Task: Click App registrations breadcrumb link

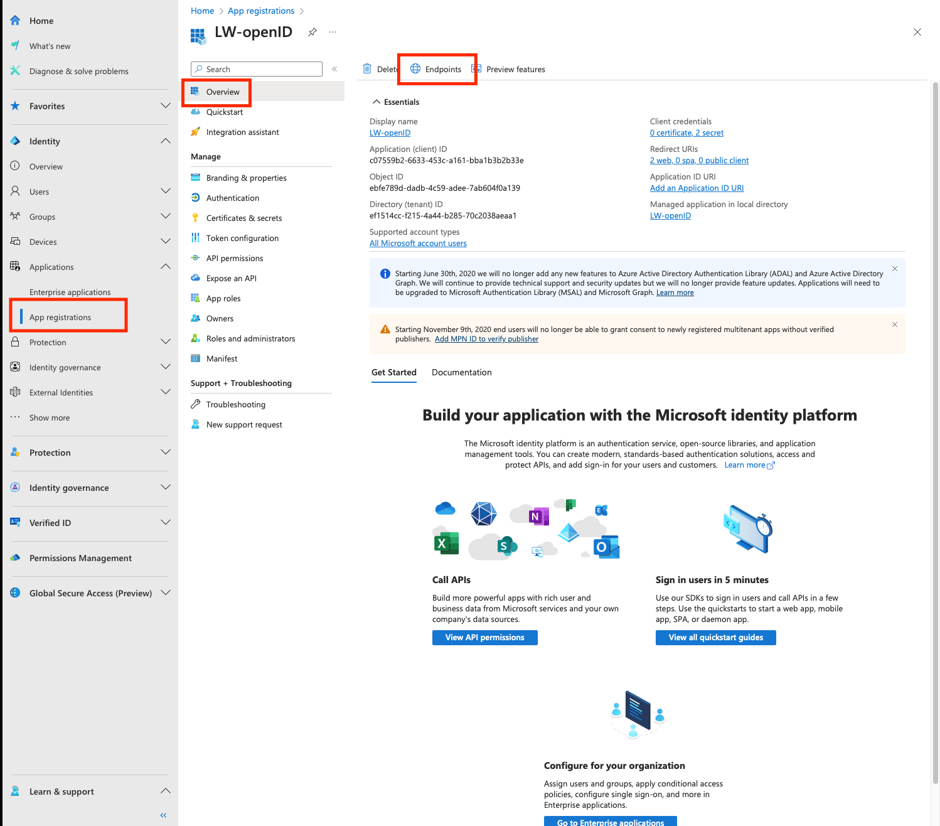Action: (261, 11)
